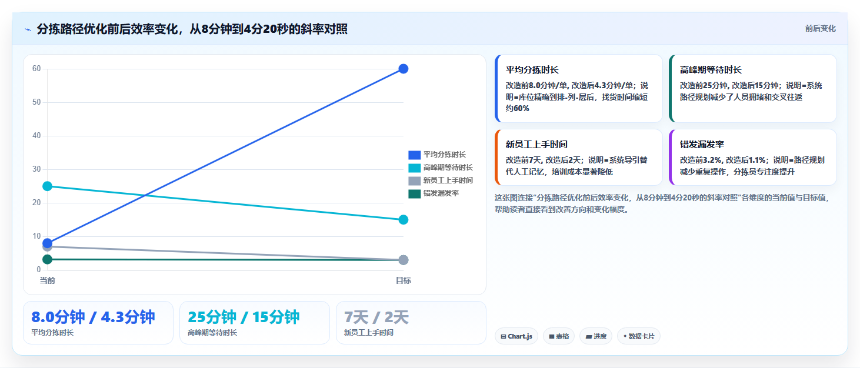The image size is (860, 368).
Task: Click the gray target point at right
Action: (x=404, y=260)
